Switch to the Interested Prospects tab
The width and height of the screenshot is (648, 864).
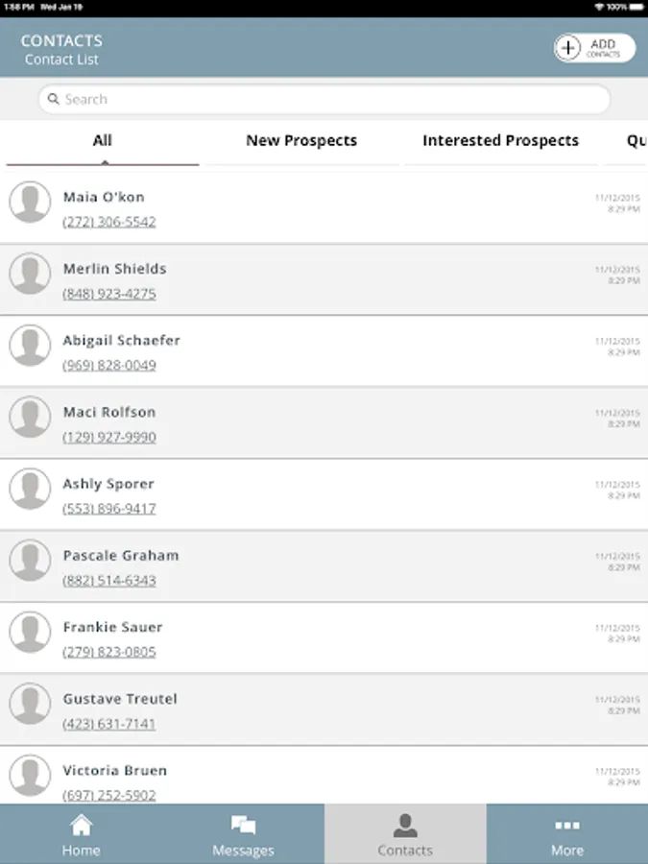(x=500, y=140)
